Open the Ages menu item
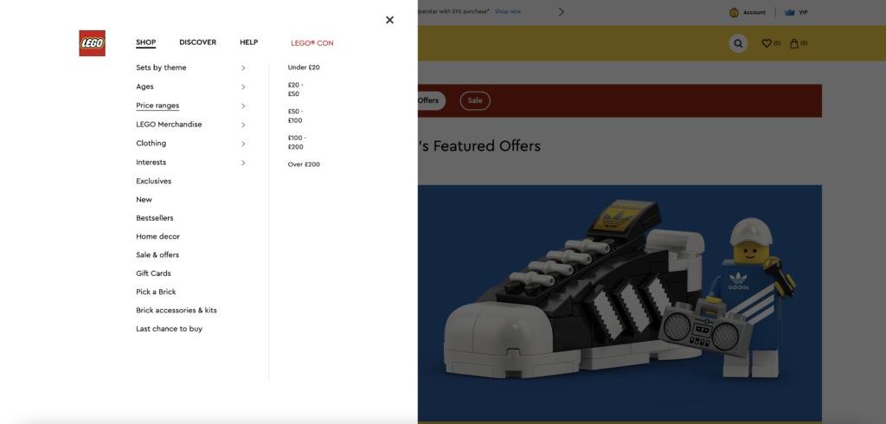Screen dimensions: 886x424 pyautogui.click(x=144, y=87)
